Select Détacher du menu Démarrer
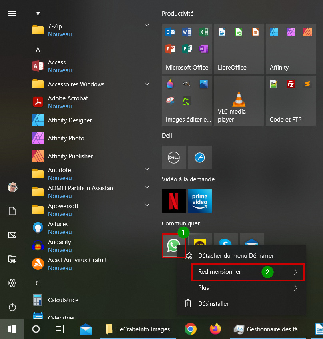 [241, 256]
